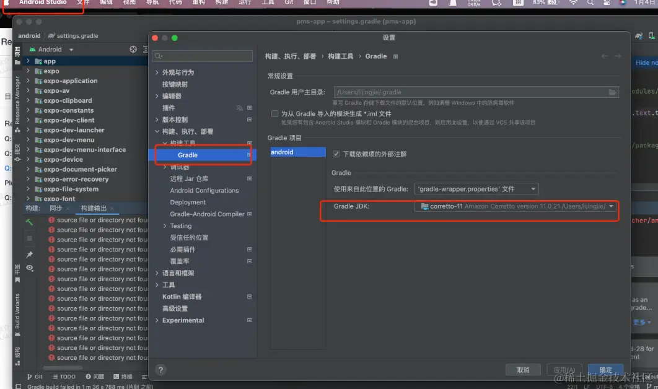Click the first error icon in build output
Viewport: 658px width, 389px height.
tap(51, 220)
